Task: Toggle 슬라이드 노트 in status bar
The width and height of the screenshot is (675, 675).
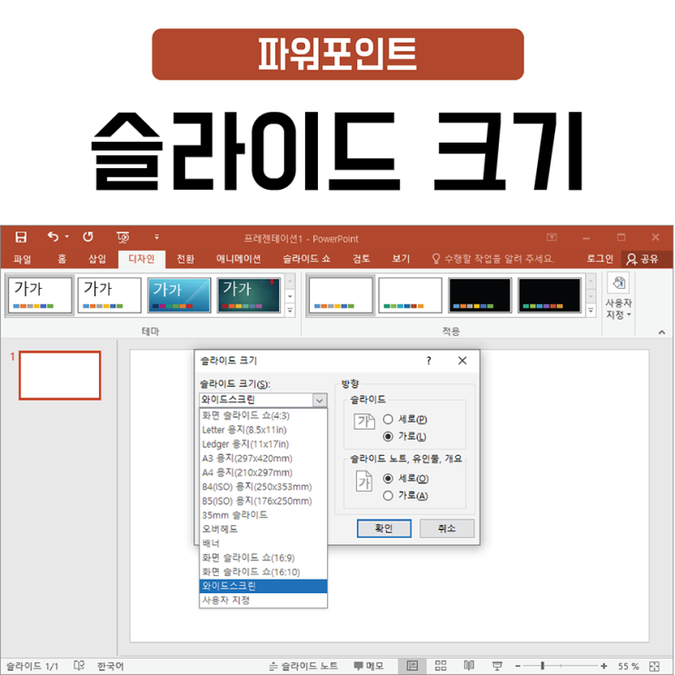Action: click(x=303, y=666)
